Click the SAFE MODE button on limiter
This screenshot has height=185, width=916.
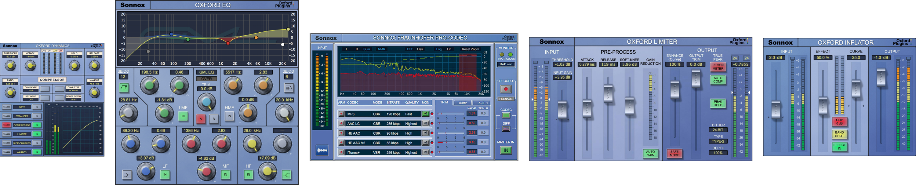674,153
